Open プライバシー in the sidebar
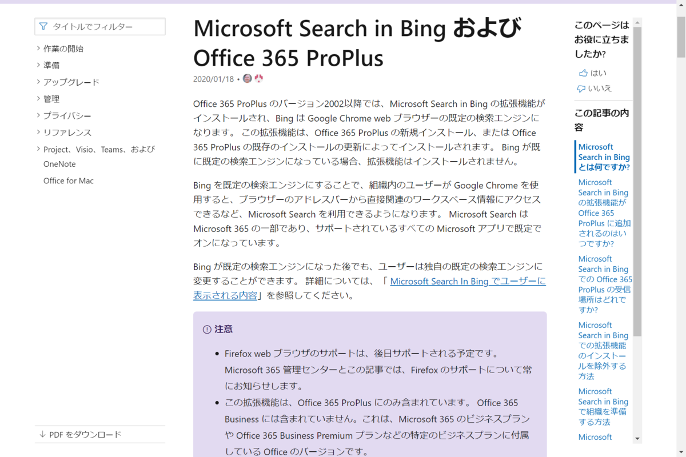This screenshot has height=457, width=686. tap(67, 115)
